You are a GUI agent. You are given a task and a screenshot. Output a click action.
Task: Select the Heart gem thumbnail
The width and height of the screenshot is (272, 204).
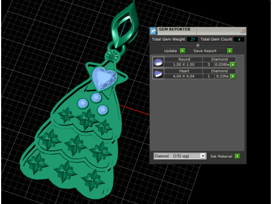point(158,74)
